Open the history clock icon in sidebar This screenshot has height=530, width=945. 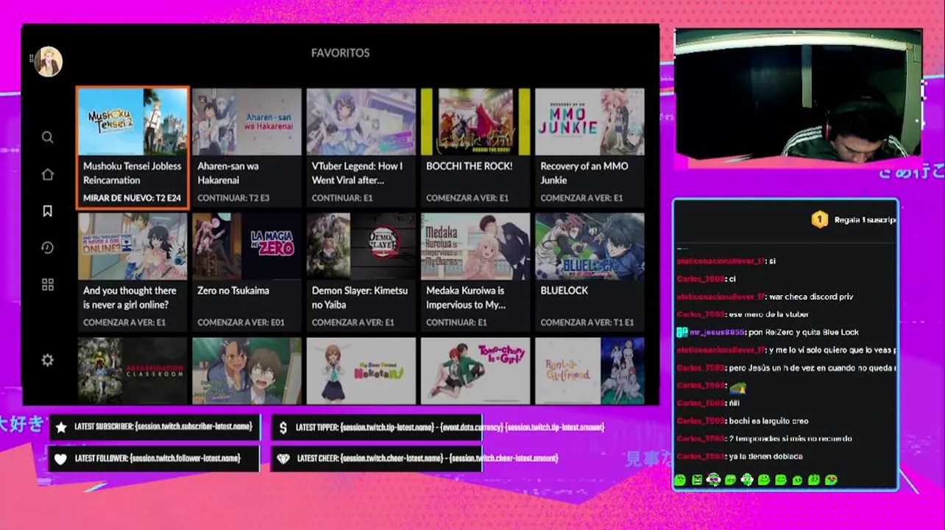tap(47, 248)
